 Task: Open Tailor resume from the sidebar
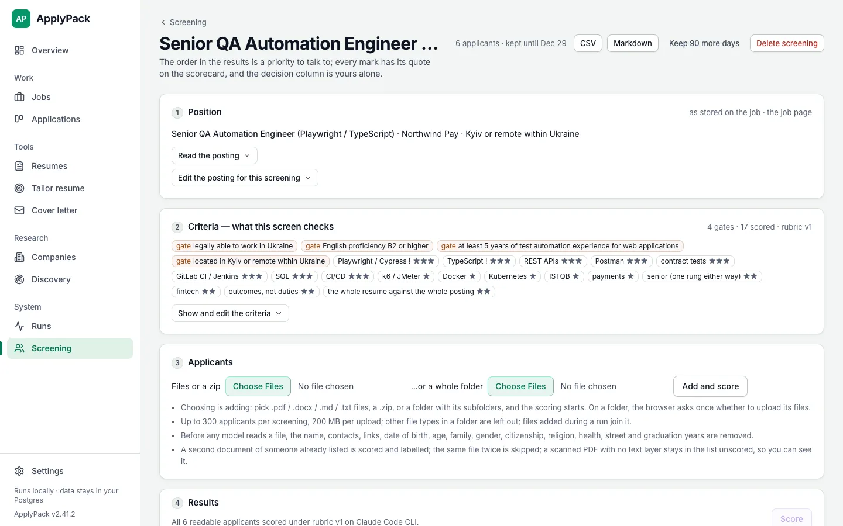[x=70, y=188]
